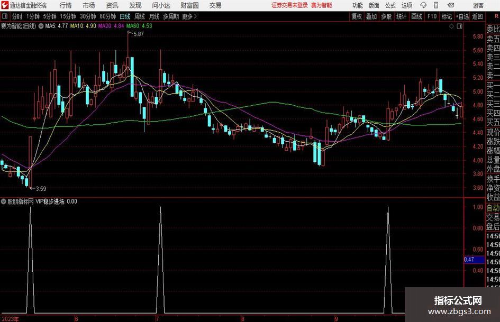Viewport: 500px width, 322px height.
Task: Open the 选项 menu
Action: coord(406,5)
